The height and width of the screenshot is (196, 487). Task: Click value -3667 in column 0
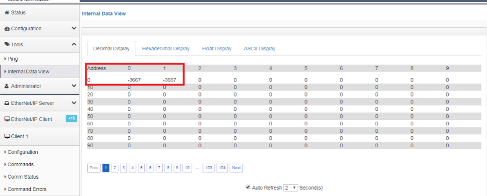click(134, 80)
